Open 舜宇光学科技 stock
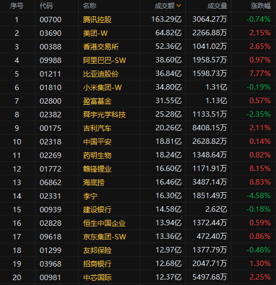 104,115
